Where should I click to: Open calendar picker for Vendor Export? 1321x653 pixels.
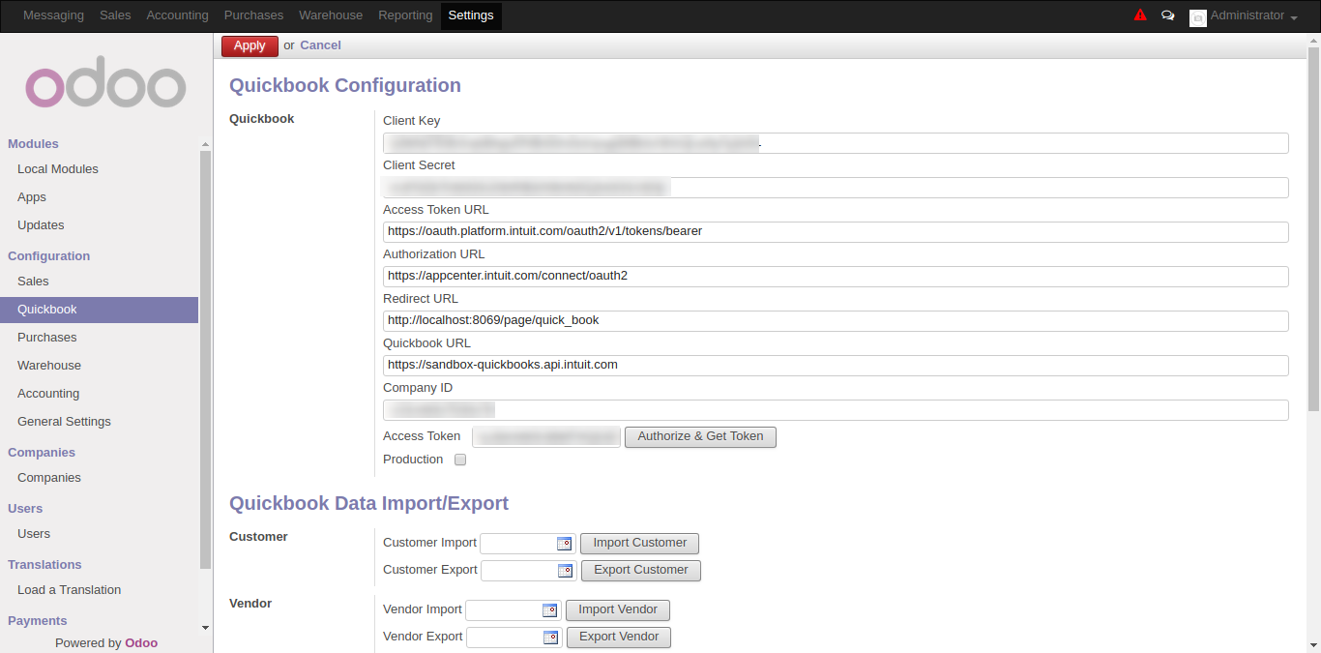point(551,638)
